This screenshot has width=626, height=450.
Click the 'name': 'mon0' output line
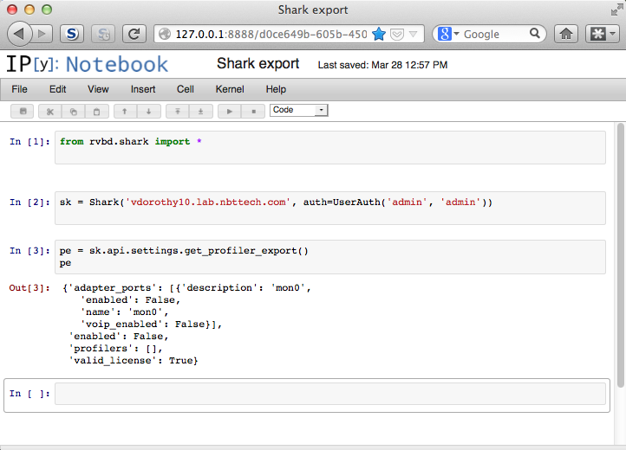click(x=124, y=312)
